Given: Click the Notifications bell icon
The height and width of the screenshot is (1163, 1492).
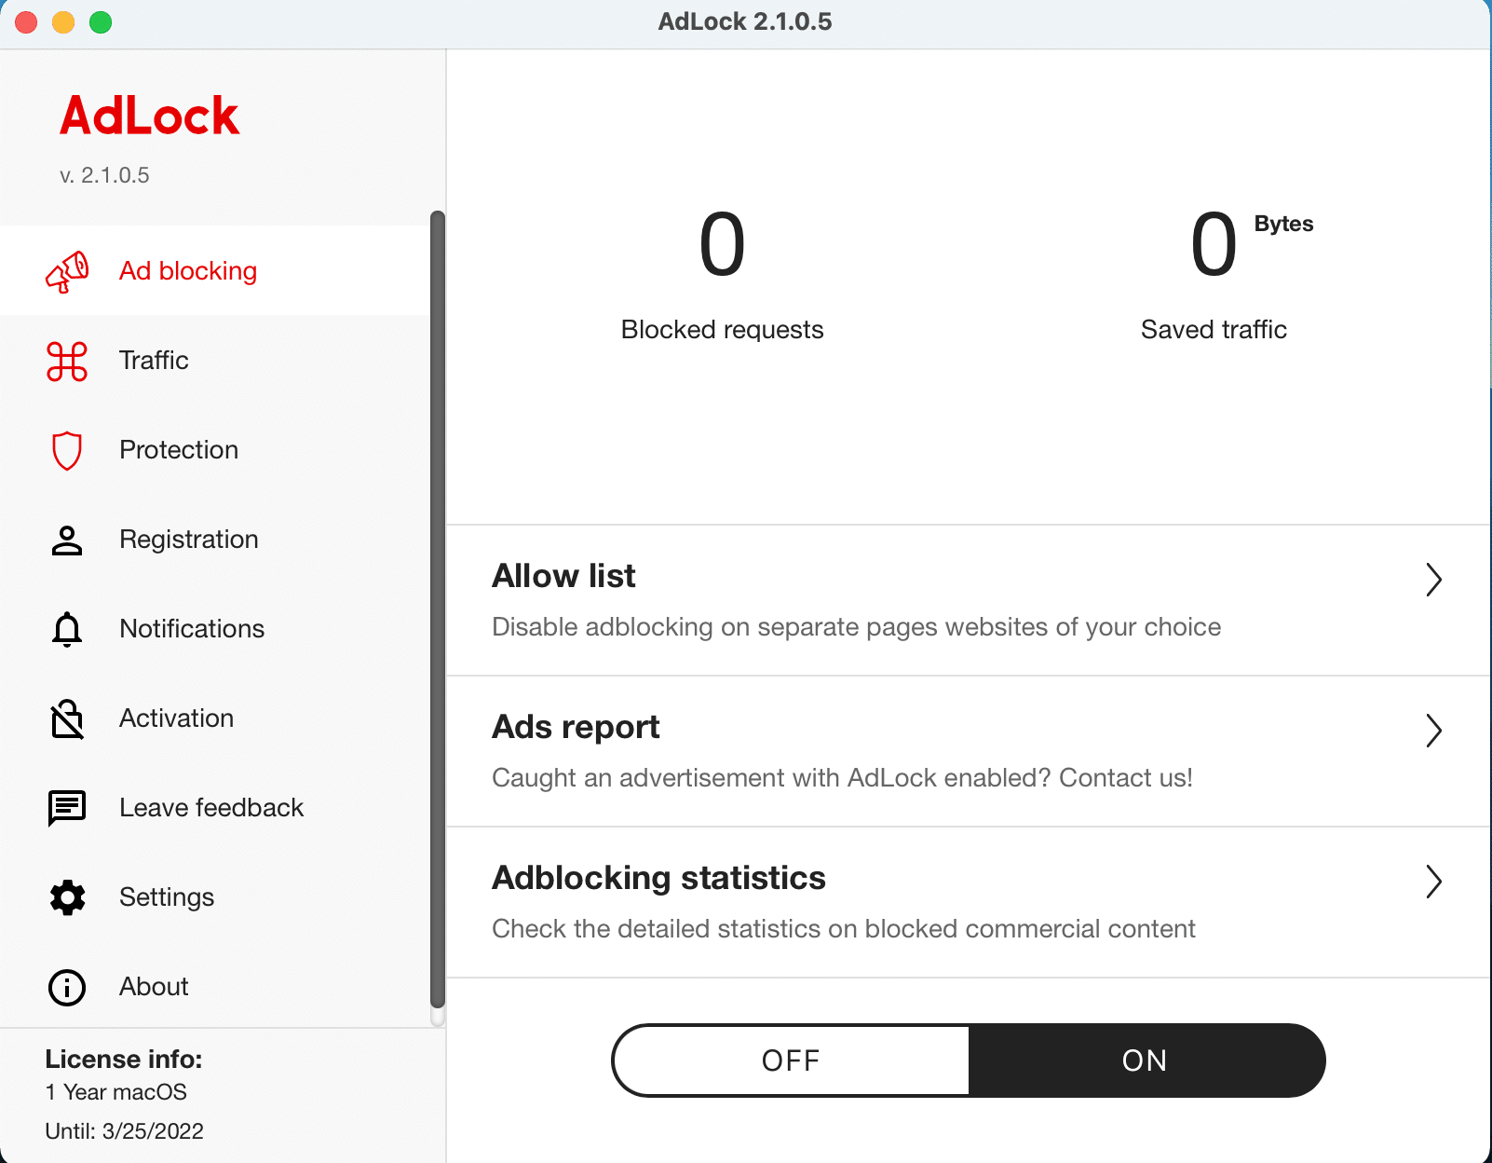Looking at the screenshot, I should point(67,629).
